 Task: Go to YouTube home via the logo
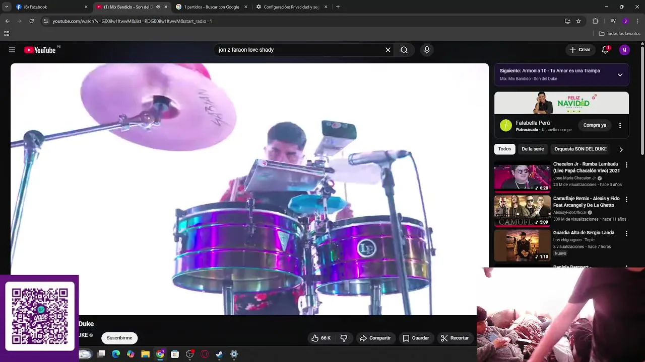pos(40,50)
